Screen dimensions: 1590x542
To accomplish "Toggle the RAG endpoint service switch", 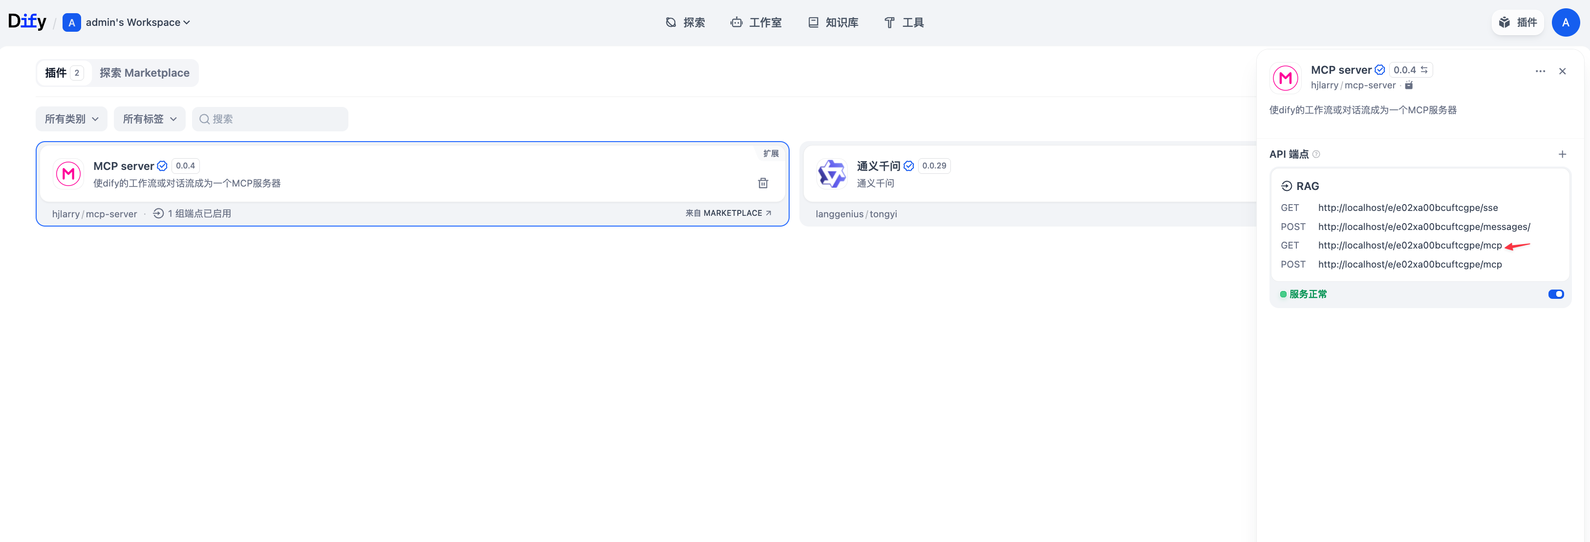I will tap(1556, 294).
